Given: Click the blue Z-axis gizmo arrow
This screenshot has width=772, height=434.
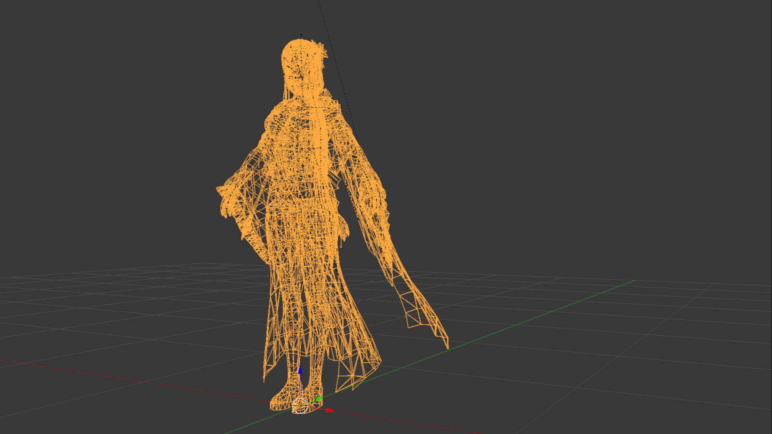Looking at the screenshot, I should [x=300, y=370].
